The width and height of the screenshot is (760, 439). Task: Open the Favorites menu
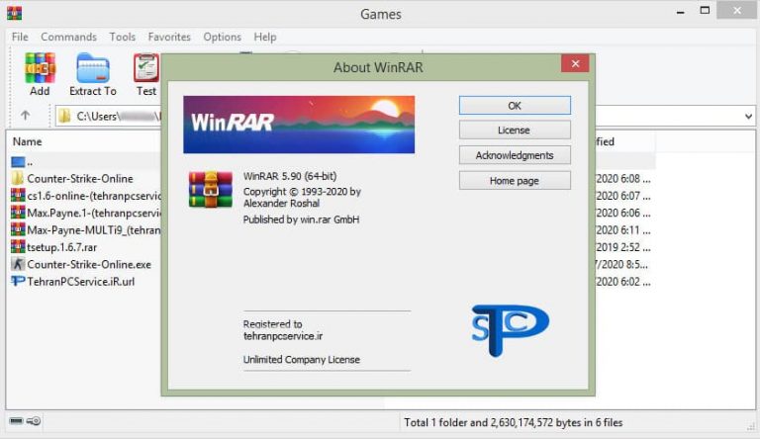(x=169, y=37)
